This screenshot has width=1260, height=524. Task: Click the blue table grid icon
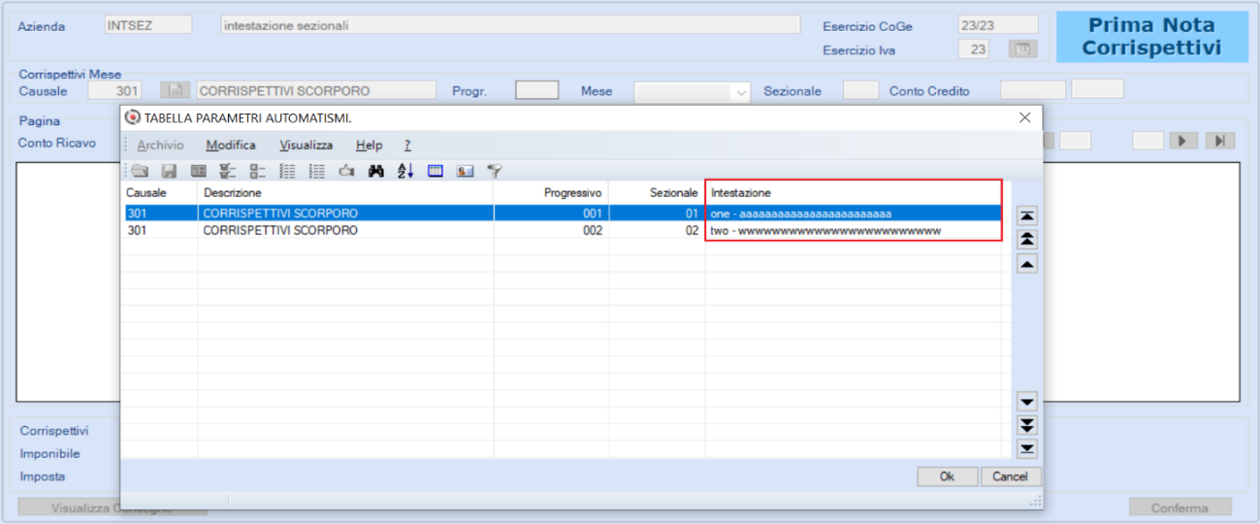pyautogui.click(x=436, y=171)
